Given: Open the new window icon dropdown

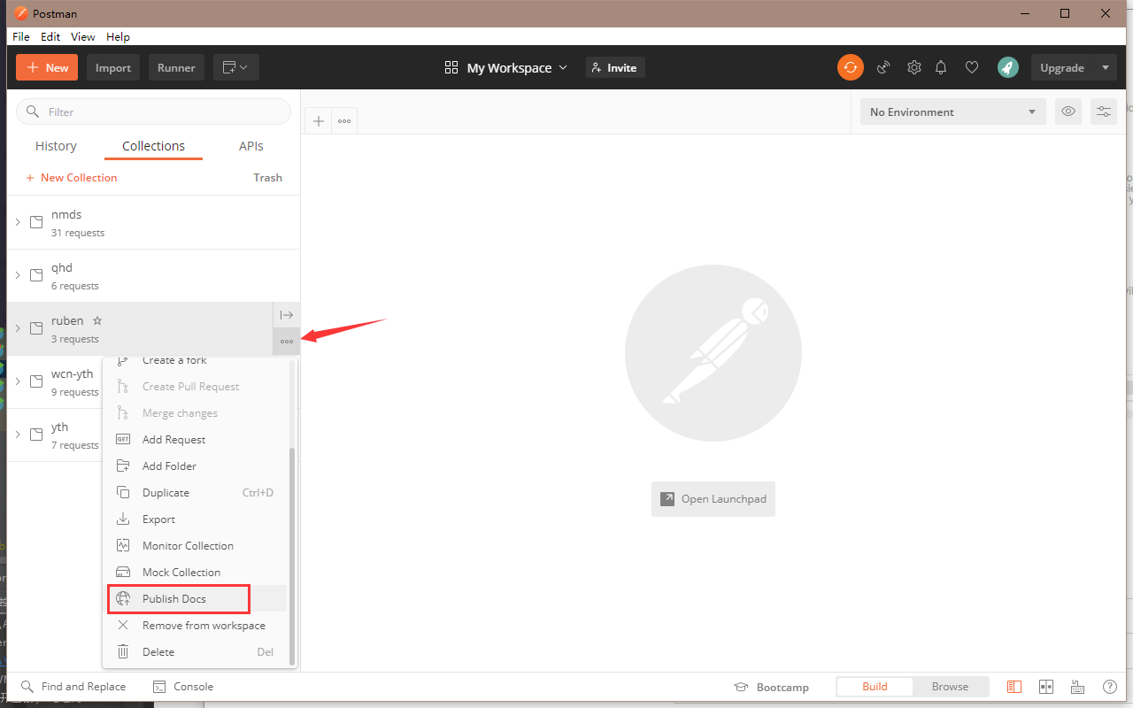Looking at the screenshot, I should [235, 67].
